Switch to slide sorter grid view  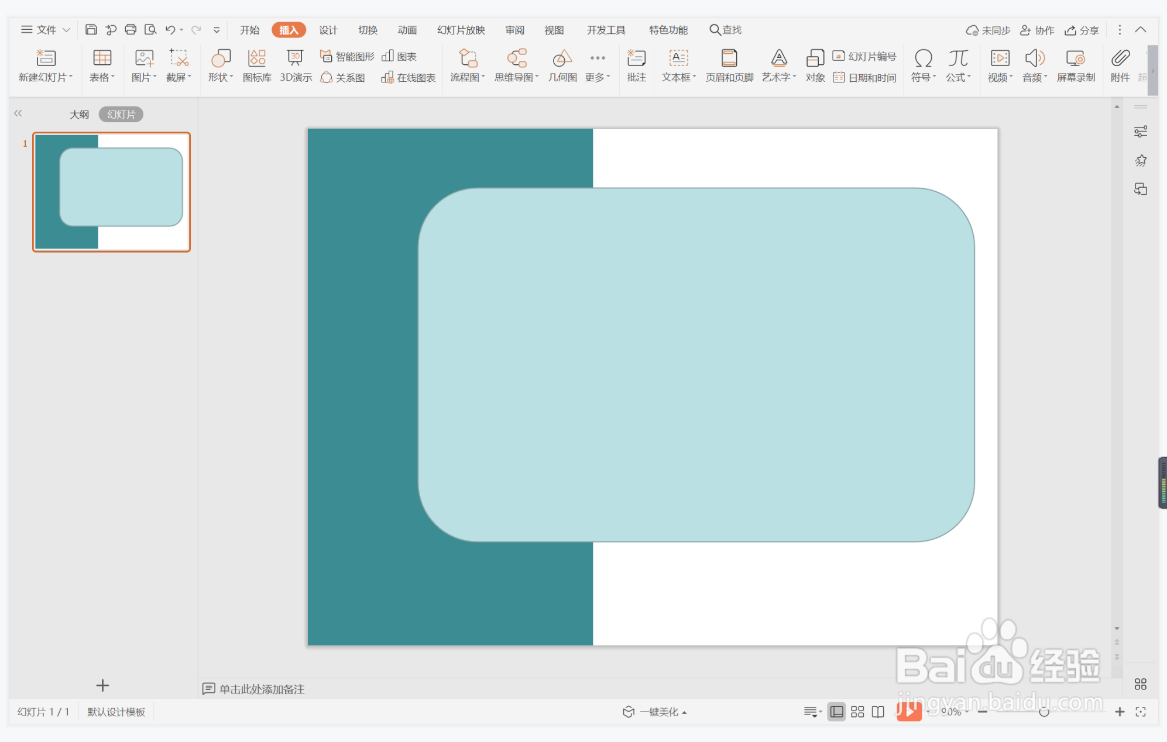(x=857, y=712)
